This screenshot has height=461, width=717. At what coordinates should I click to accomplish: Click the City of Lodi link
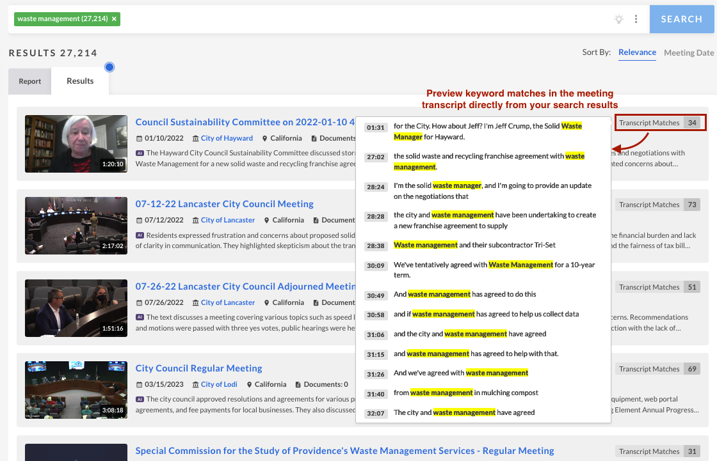click(x=219, y=384)
